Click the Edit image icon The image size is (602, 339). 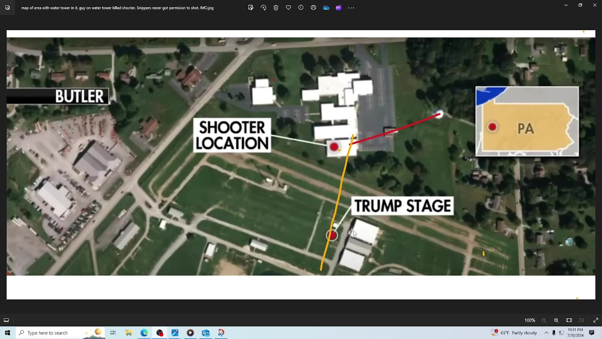251,8
